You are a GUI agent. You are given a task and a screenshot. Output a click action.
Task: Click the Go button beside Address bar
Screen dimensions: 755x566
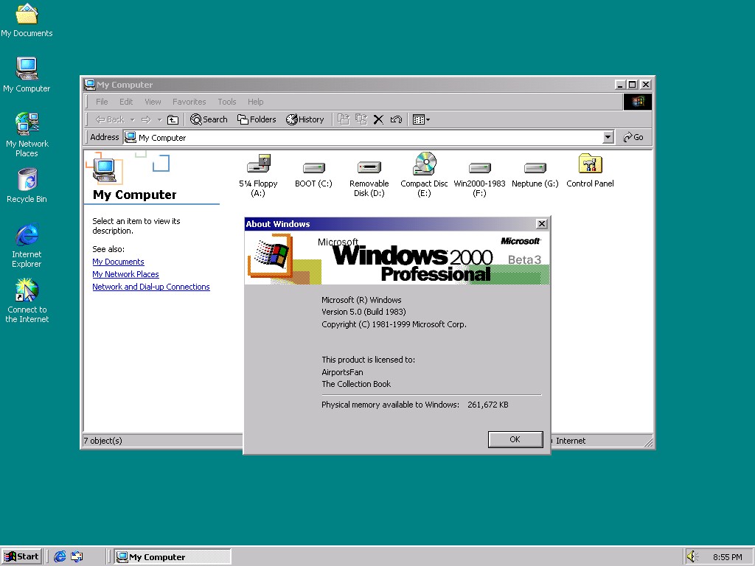tap(633, 137)
